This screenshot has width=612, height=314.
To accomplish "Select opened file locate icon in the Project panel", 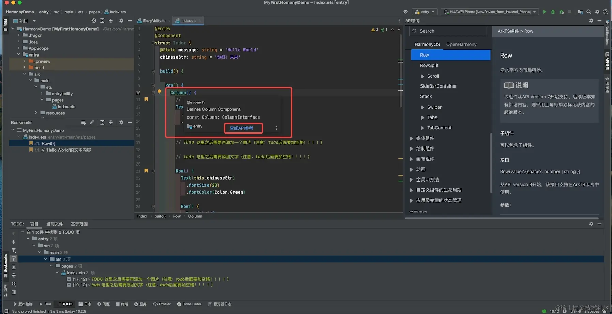I will (x=94, y=21).
